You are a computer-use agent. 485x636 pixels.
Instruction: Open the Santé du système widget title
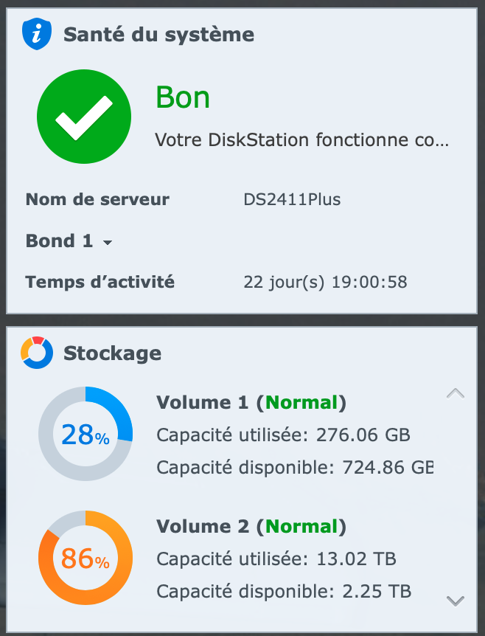click(158, 34)
